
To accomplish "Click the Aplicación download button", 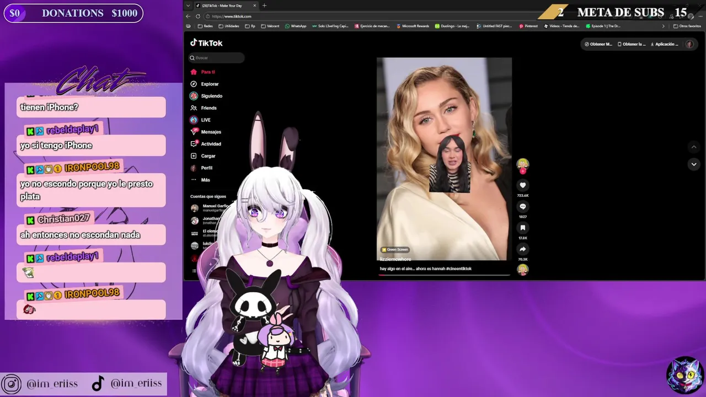I will click(665, 44).
